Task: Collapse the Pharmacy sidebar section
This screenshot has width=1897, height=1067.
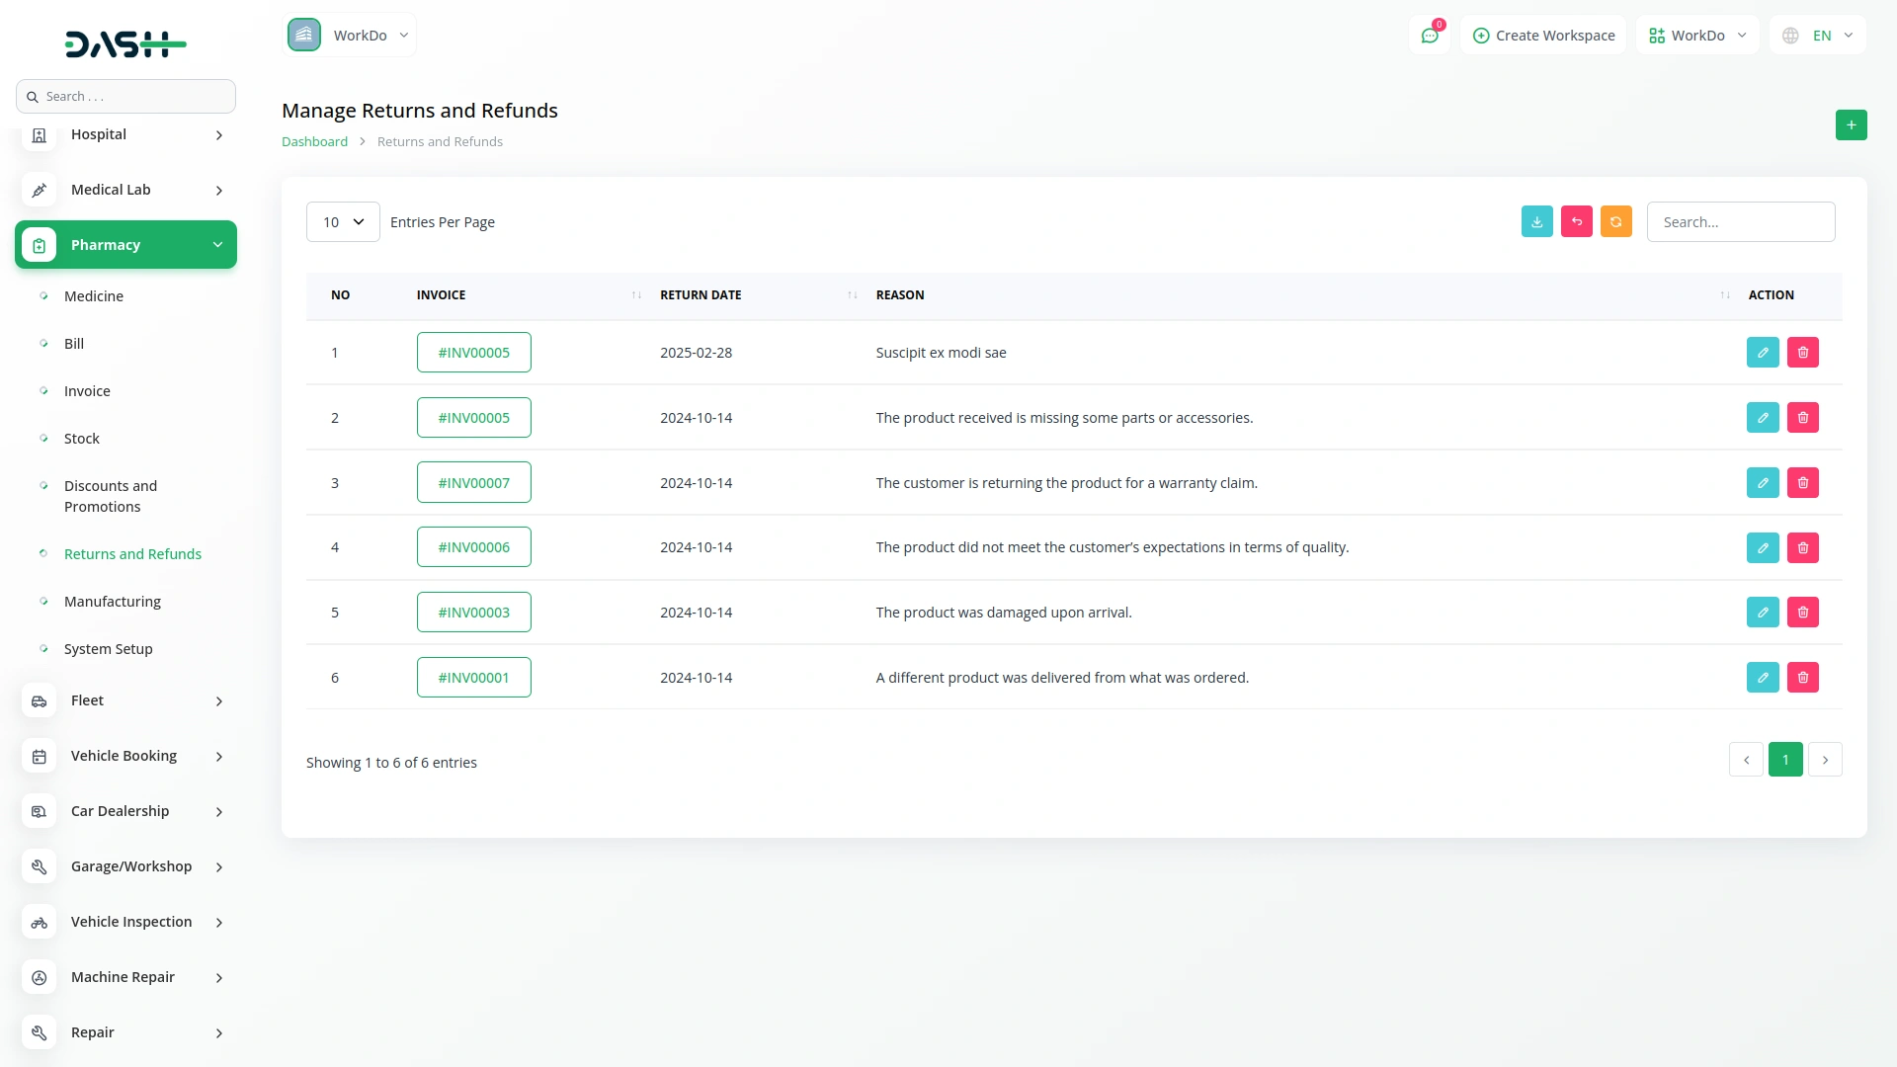Action: (125, 245)
